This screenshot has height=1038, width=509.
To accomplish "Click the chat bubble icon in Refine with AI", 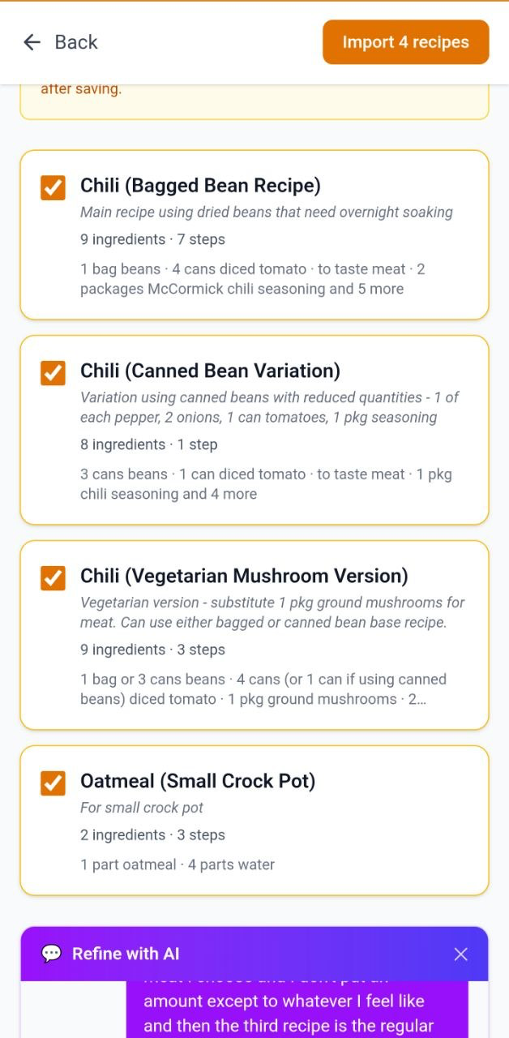I will [x=51, y=954].
